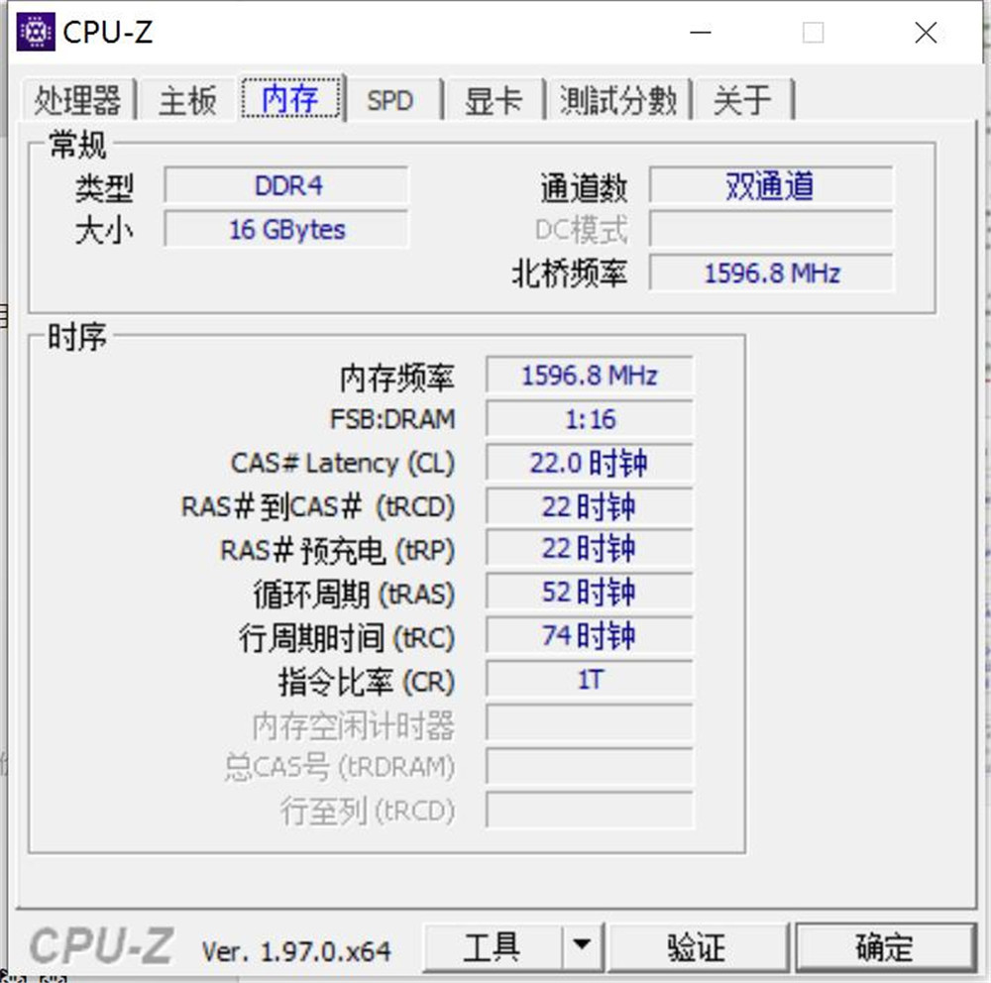Viewport: 991px width, 983px height.
Task: Expand the 工具 dropdown arrow
Action: pos(582,946)
